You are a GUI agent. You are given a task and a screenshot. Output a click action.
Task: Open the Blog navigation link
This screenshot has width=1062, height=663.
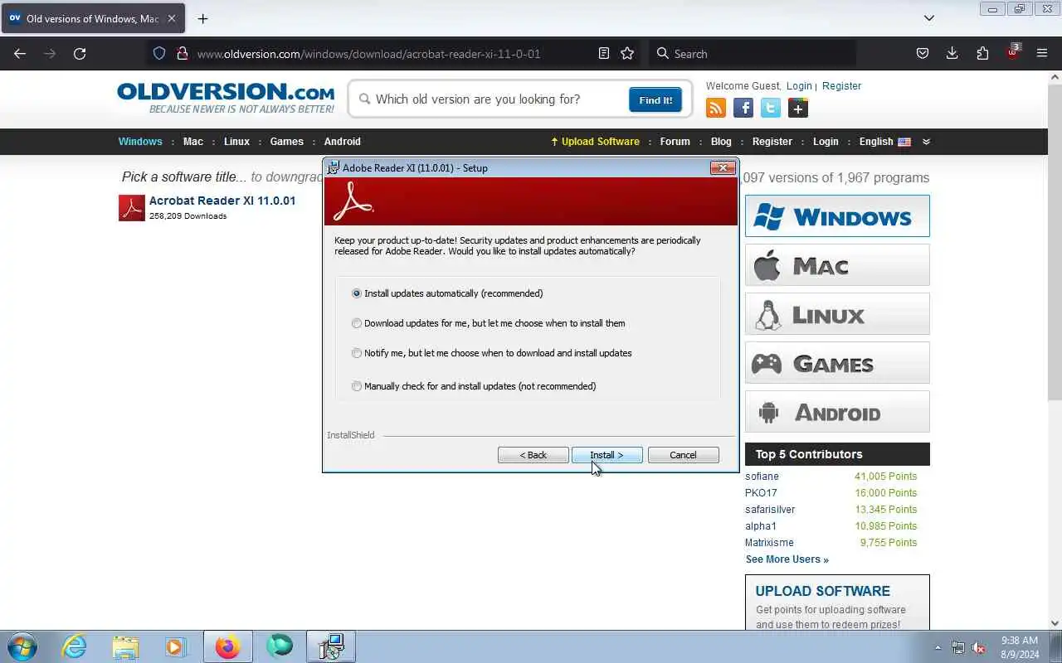(x=721, y=142)
